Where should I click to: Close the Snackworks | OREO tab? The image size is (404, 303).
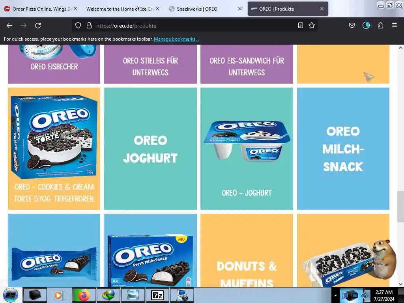239,9
